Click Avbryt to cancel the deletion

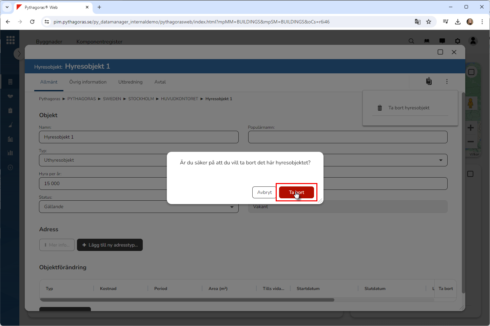264,192
